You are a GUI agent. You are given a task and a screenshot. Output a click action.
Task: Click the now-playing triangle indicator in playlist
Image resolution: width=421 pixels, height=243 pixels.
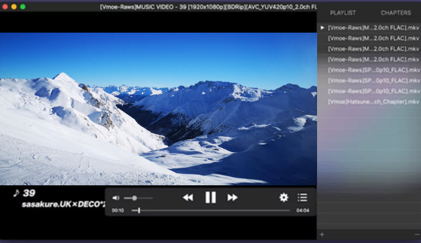(322, 27)
